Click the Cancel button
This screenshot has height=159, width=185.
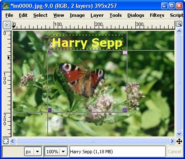(x=174, y=152)
